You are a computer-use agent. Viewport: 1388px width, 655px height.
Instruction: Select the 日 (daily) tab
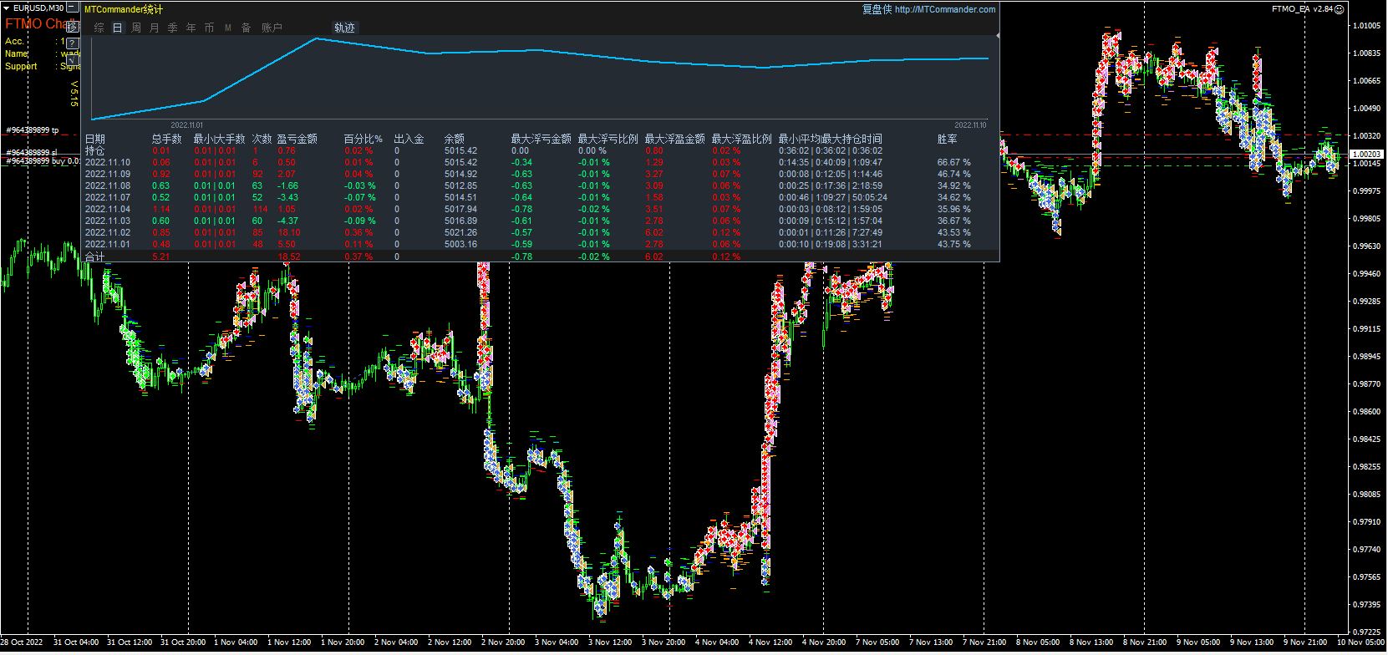tap(117, 28)
